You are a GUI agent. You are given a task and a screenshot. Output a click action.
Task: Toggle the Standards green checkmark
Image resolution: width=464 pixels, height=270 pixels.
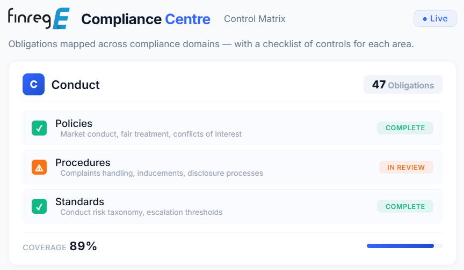point(39,206)
